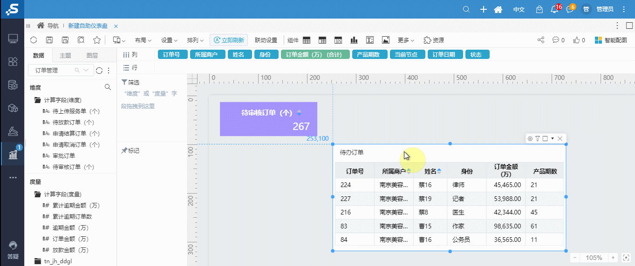Viewport: 635px width, 266px height.
Task: Select the 订单号 column field pill
Action: (172, 54)
